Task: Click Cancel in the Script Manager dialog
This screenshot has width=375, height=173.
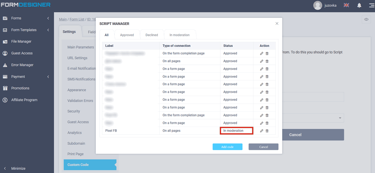Action: tap(264, 147)
